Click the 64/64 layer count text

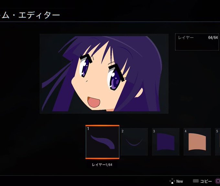pos(213,38)
